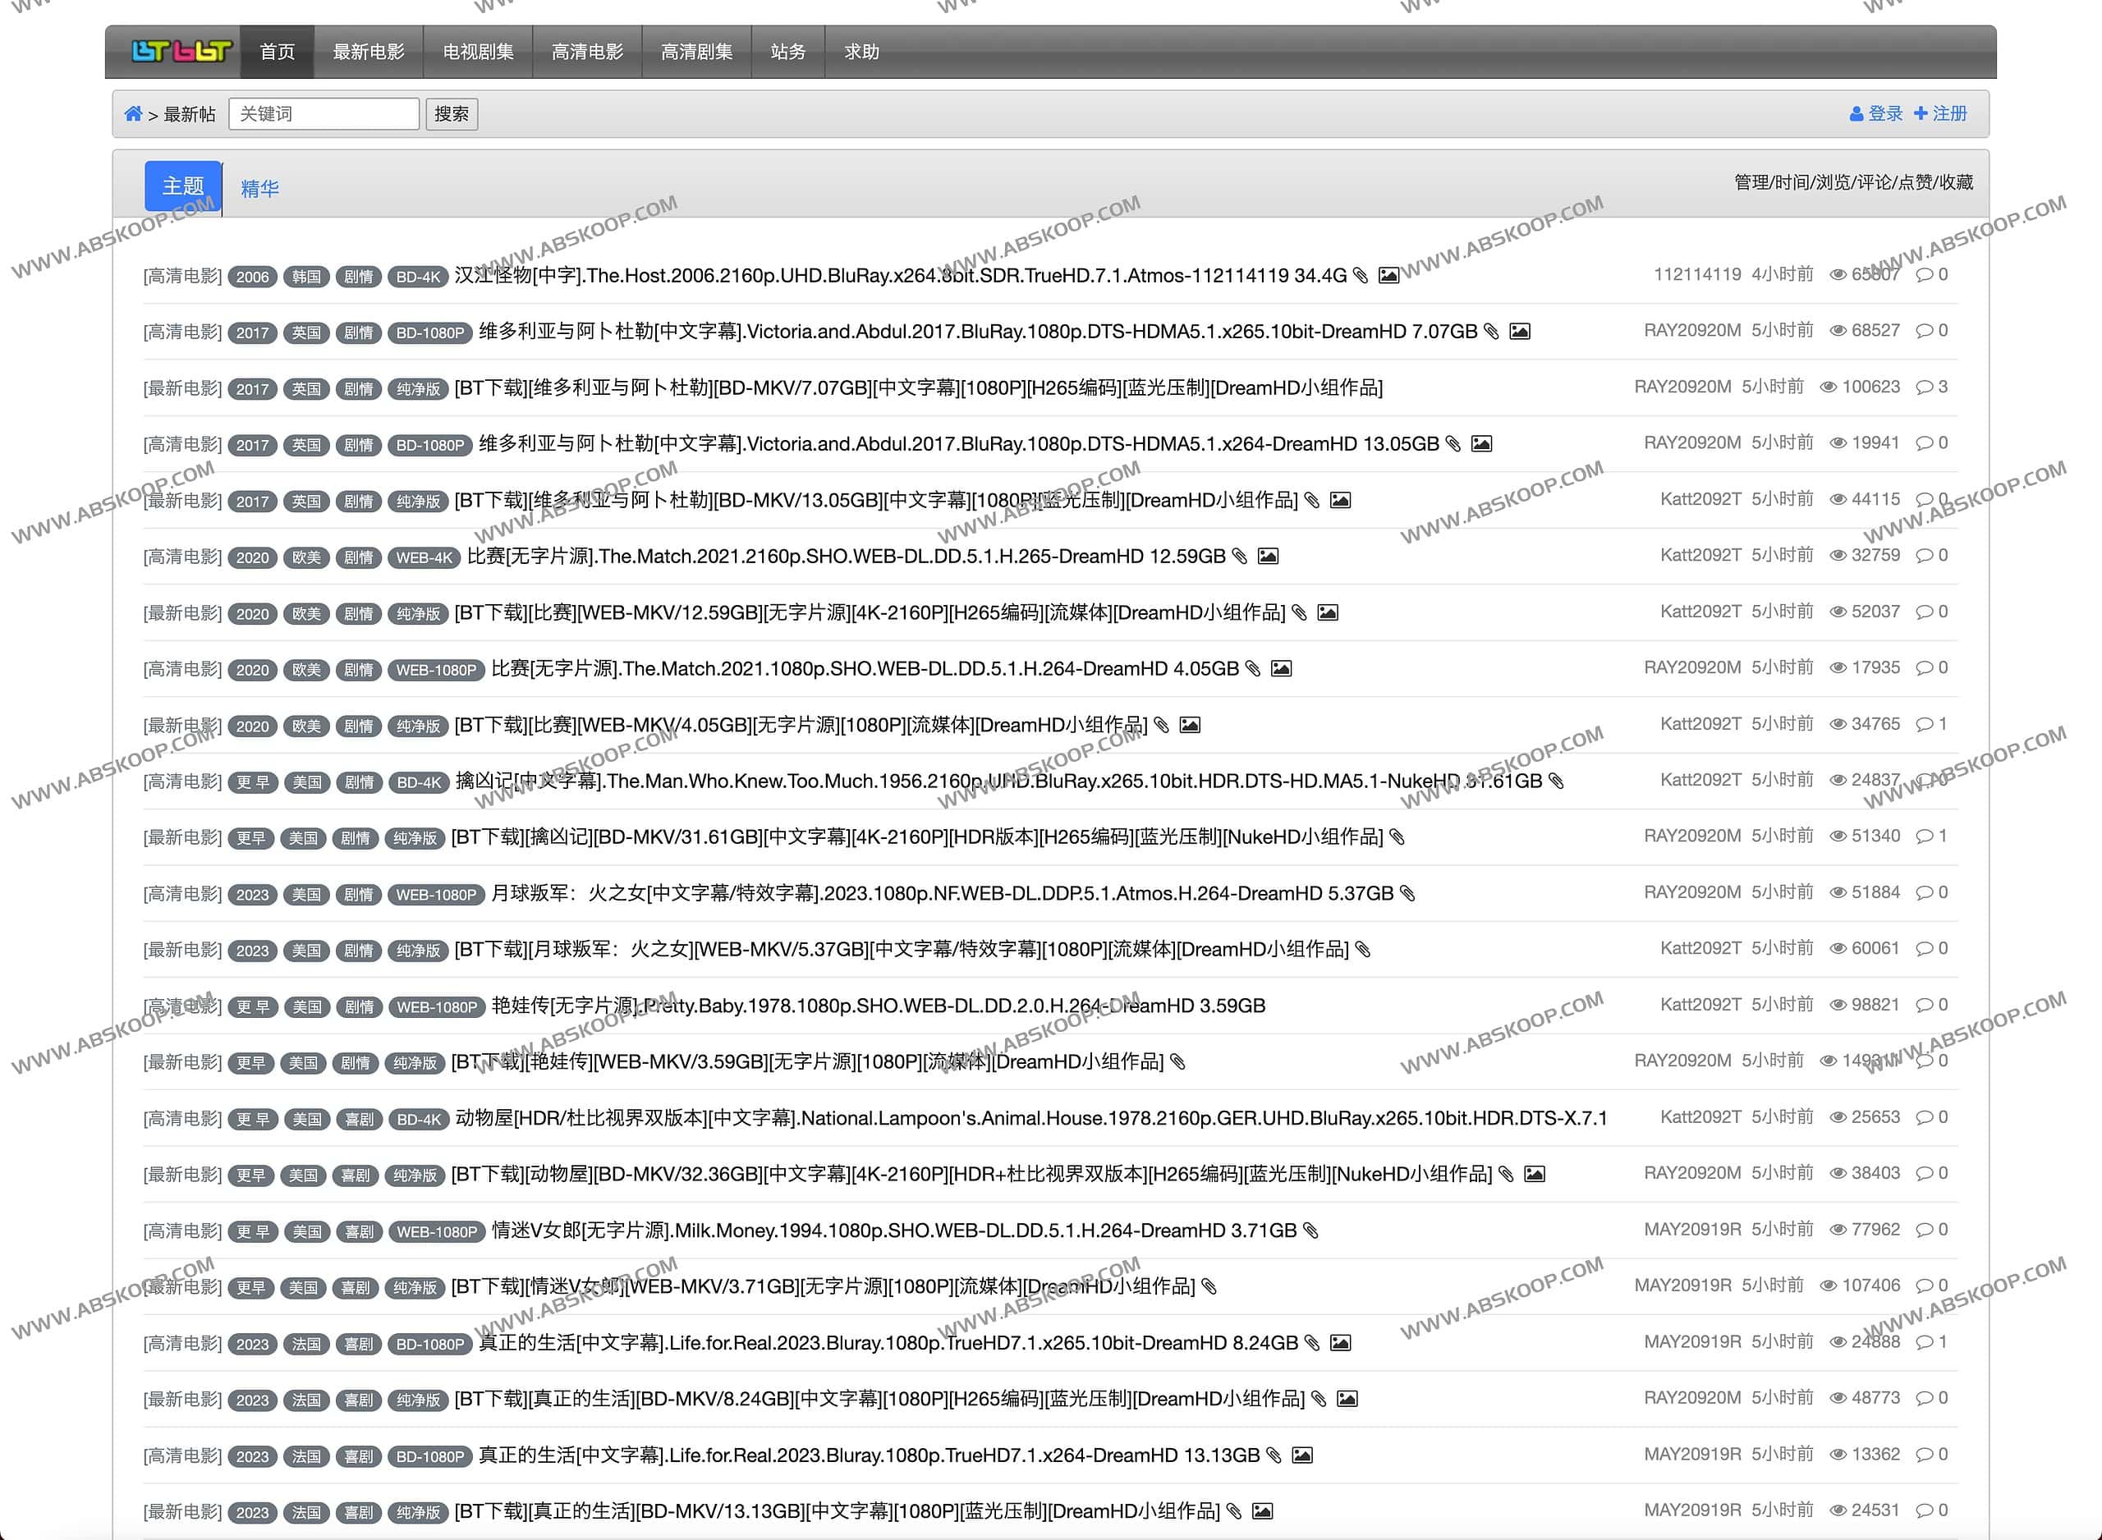Click the eye views icon on The Match 12.59GB row
Screen dimensions: 2102x1540
click(x=1838, y=556)
